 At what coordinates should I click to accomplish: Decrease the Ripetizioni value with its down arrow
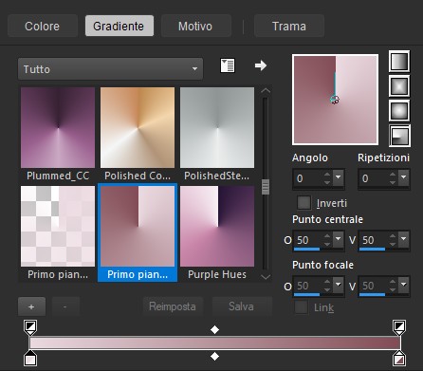[393, 182]
